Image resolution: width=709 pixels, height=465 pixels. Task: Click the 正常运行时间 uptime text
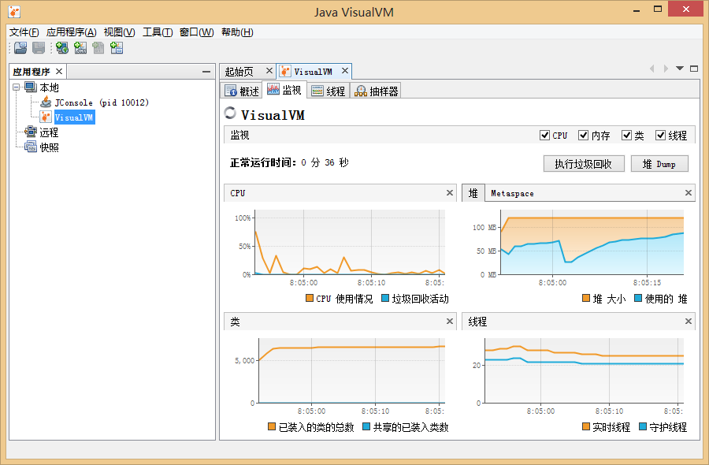pyautogui.click(x=289, y=162)
